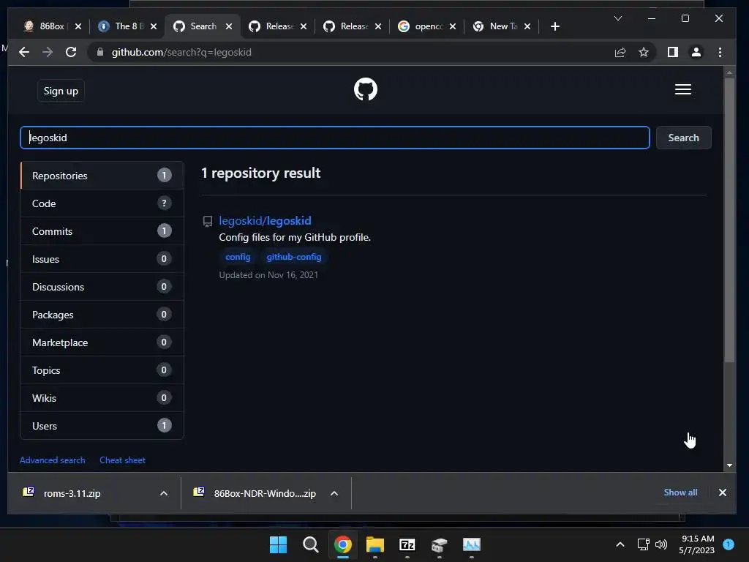Close the New Tab tab

point(527,26)
